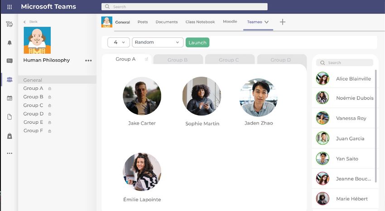385x211 pixels.
Task: Select the Group A tab
Action: 127,59
